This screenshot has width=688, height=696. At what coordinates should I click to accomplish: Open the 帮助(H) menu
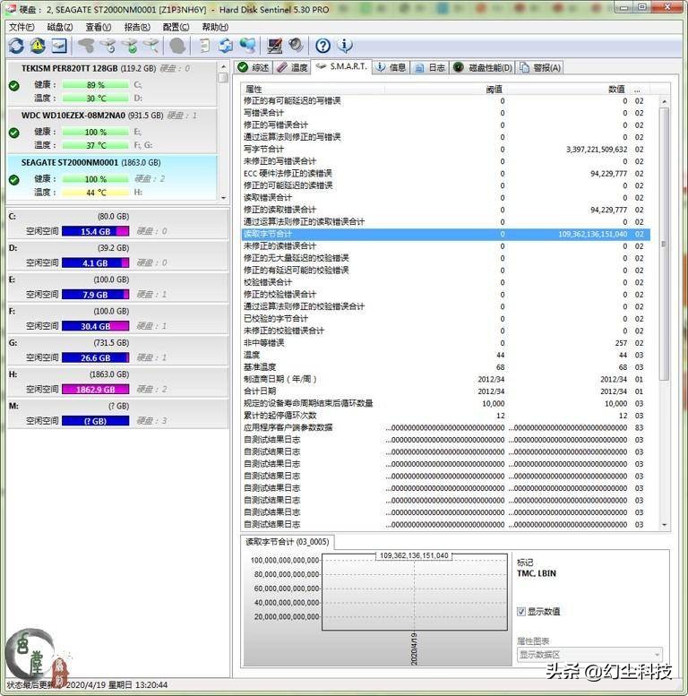click(215, 27)
